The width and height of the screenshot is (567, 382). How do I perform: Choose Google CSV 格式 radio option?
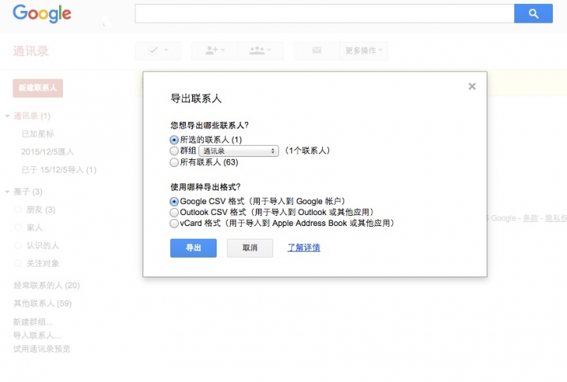(174, 202)
